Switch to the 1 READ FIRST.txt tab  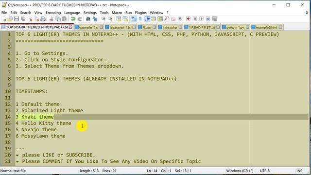202,27
